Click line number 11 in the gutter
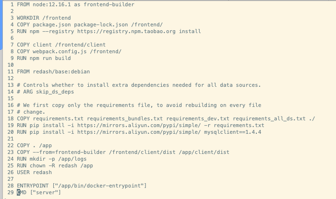This screenshot has width=336, height=199. (11, 71)
